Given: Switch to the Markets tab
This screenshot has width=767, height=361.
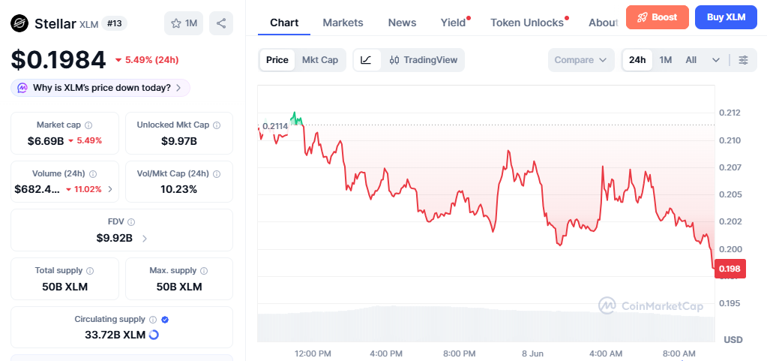Looking at the screenshot, I should click(x=343, y=23).
